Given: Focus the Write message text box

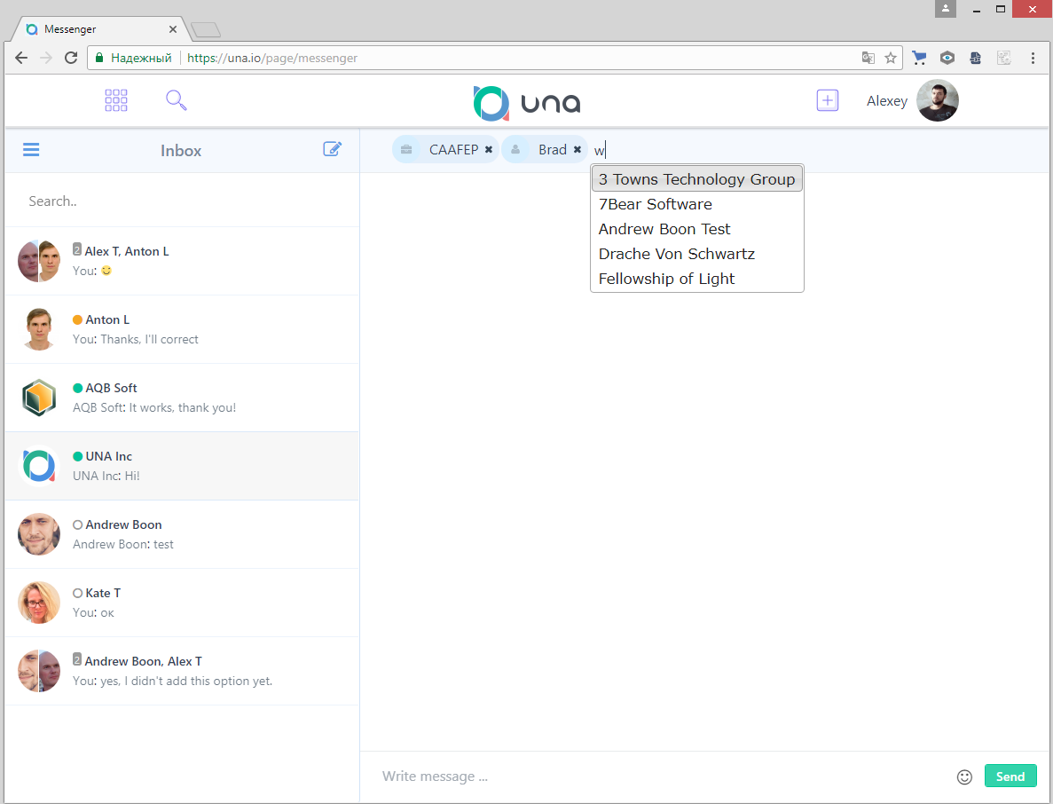Looking at the screenshot, I should (656, 776).
